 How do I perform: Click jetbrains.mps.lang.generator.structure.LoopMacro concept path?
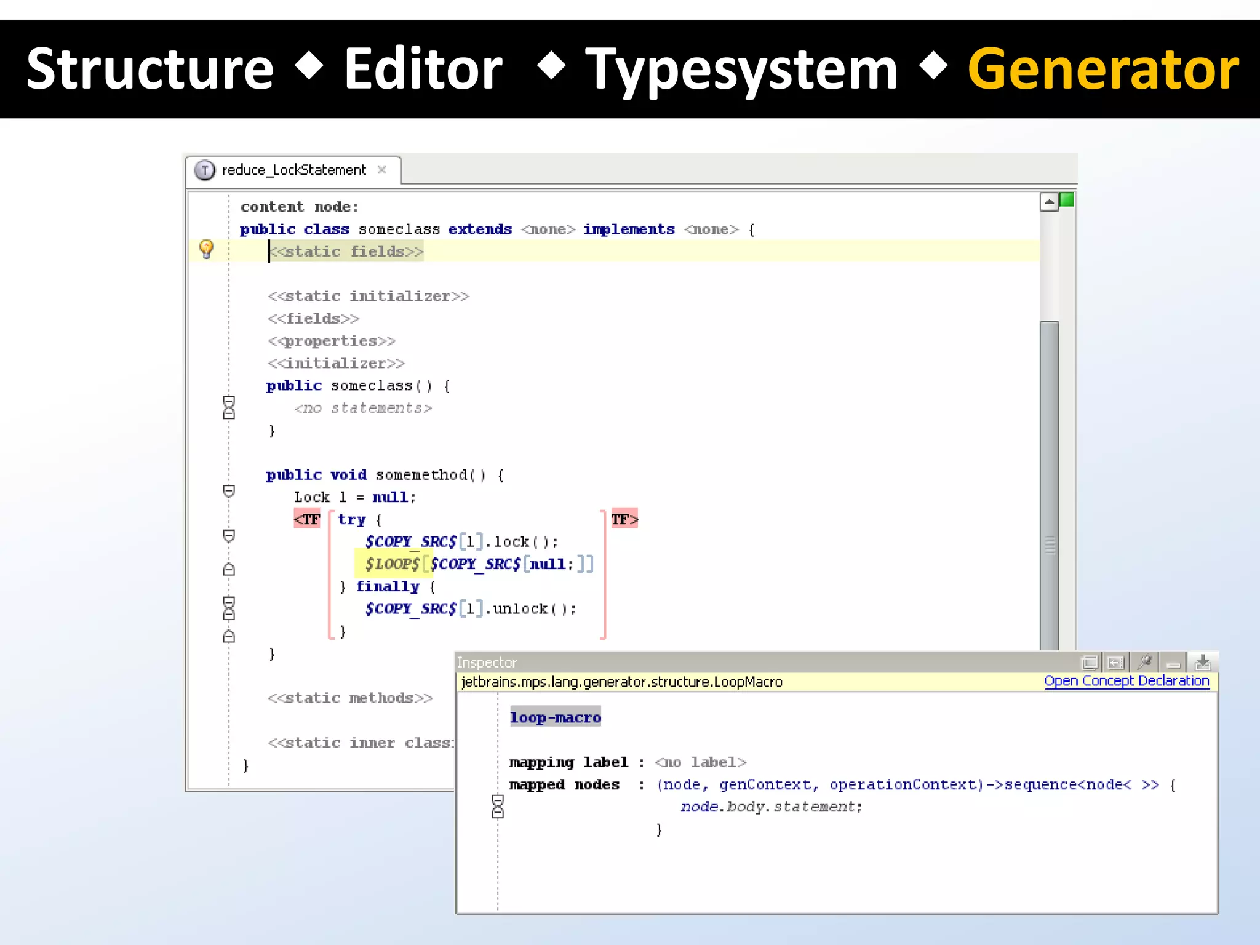tap(621, 682)
